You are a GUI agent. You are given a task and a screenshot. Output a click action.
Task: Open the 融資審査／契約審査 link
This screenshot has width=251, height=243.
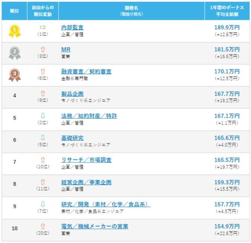[x=86, y=72]
